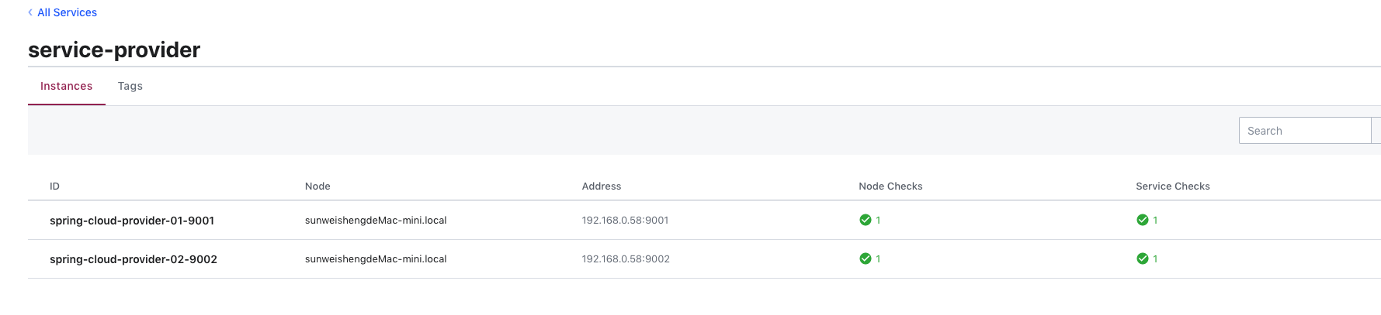This screenshot has height=315, width=1381.
Task: Open spring-cloud-provider-02-9002 instance
Action: pyautogui.click(x=134, y=259)
